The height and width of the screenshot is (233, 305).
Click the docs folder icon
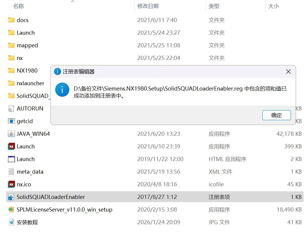point(11,20)
